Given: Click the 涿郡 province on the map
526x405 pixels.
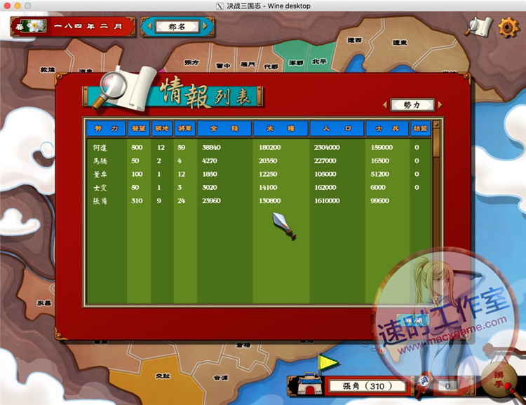Looking at the screenshot, I should 296,62.
